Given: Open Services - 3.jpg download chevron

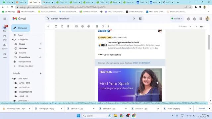Looking at the screenshot, I should tap(94, 108).
